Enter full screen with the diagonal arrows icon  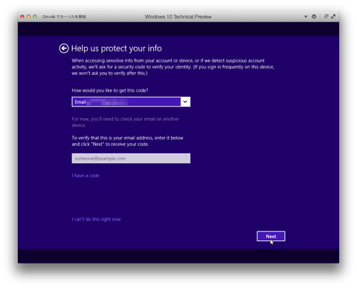[x=333, y=16]
